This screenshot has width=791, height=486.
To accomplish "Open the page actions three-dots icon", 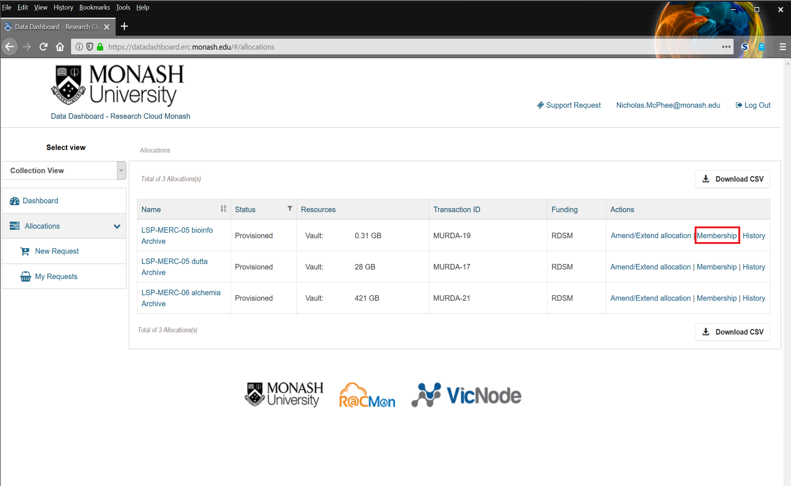I will click(726, 47).
